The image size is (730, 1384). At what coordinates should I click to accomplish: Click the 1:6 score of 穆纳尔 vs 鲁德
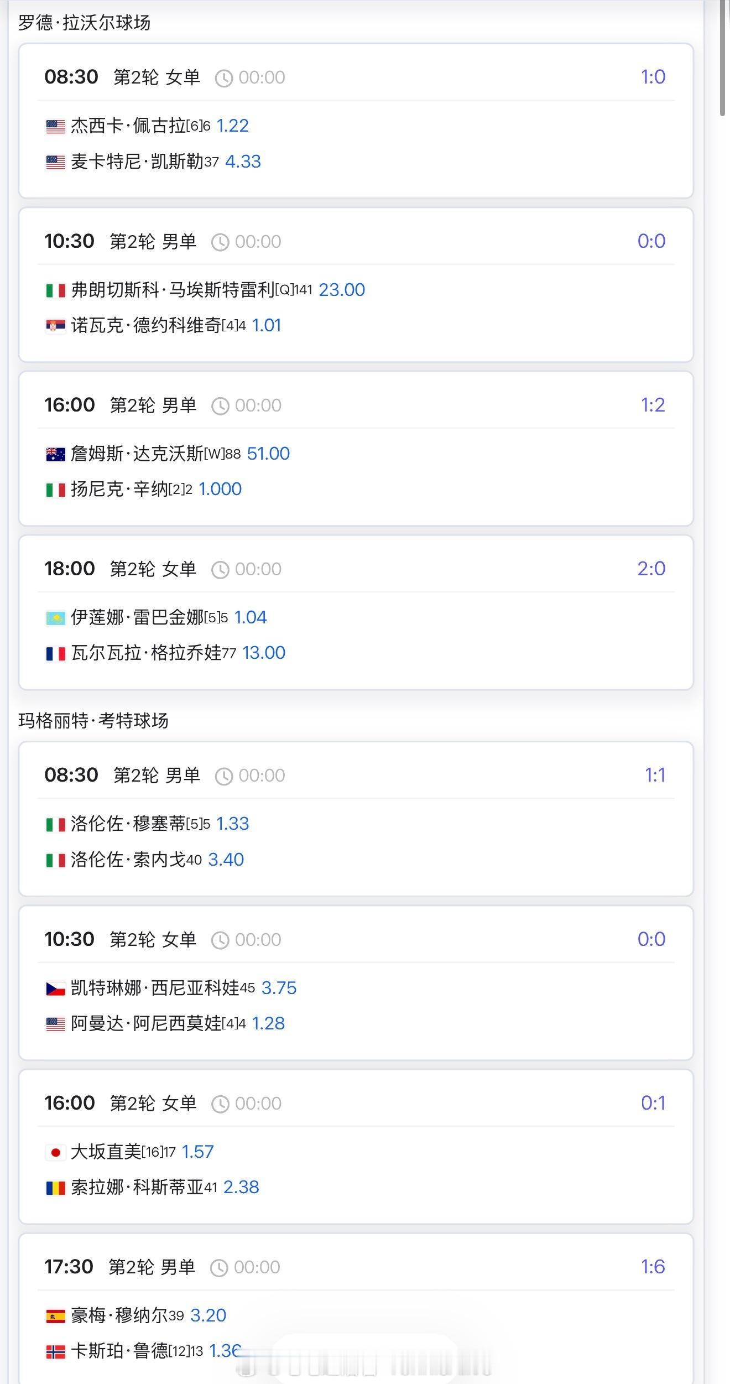(653, 1267)
